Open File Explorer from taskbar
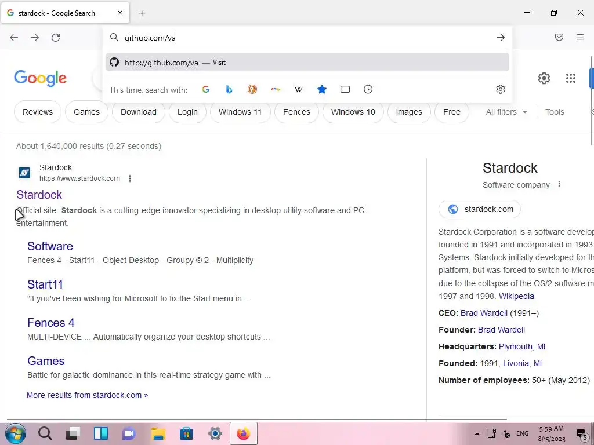Image resolution: width=594 pixels, height=445 pixels. [x=158, y=433]
